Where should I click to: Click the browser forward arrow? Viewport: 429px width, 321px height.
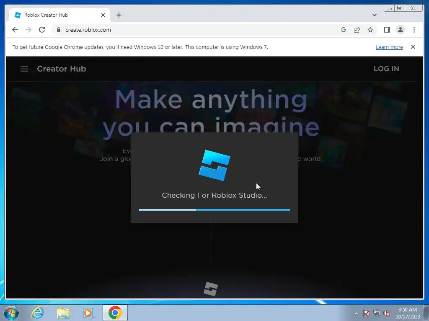point(28,30)
